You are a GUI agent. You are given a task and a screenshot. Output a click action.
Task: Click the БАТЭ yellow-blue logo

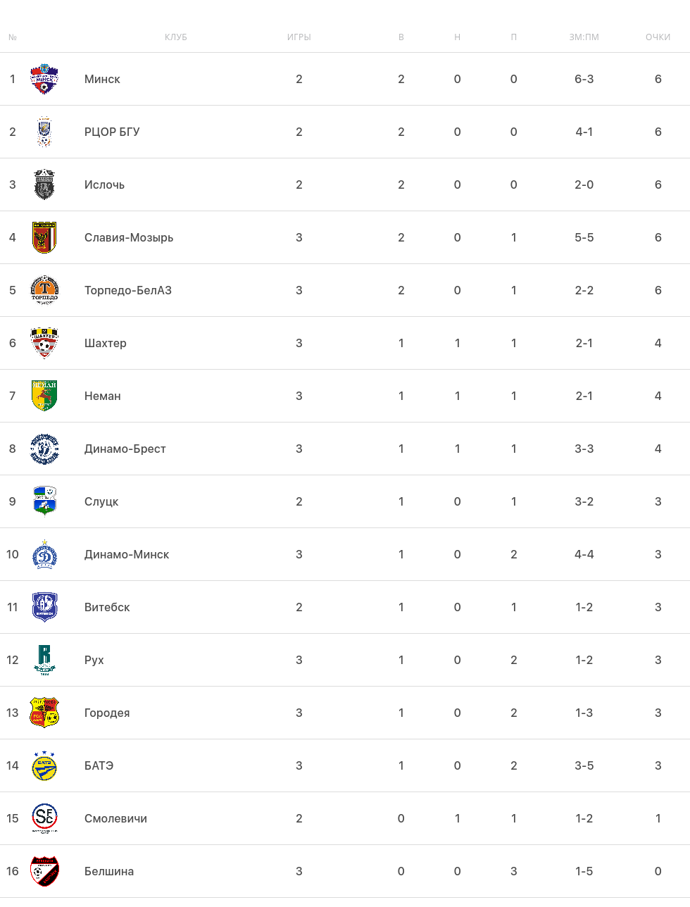pos(44,765)
